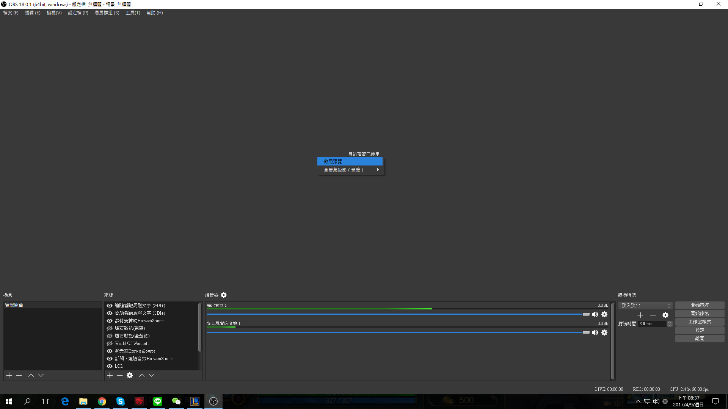Click the 開始串流 button

click(x=699, y=305)
